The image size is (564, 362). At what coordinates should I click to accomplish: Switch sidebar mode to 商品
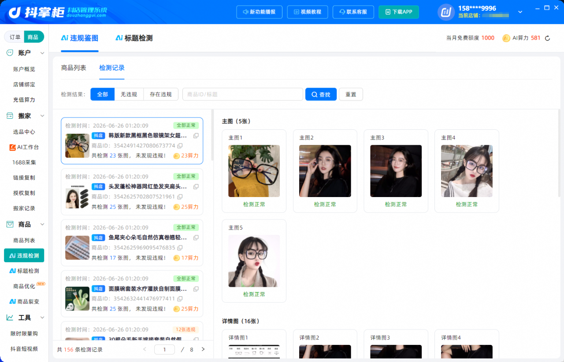pyautogui.click(x=33, y=37)
